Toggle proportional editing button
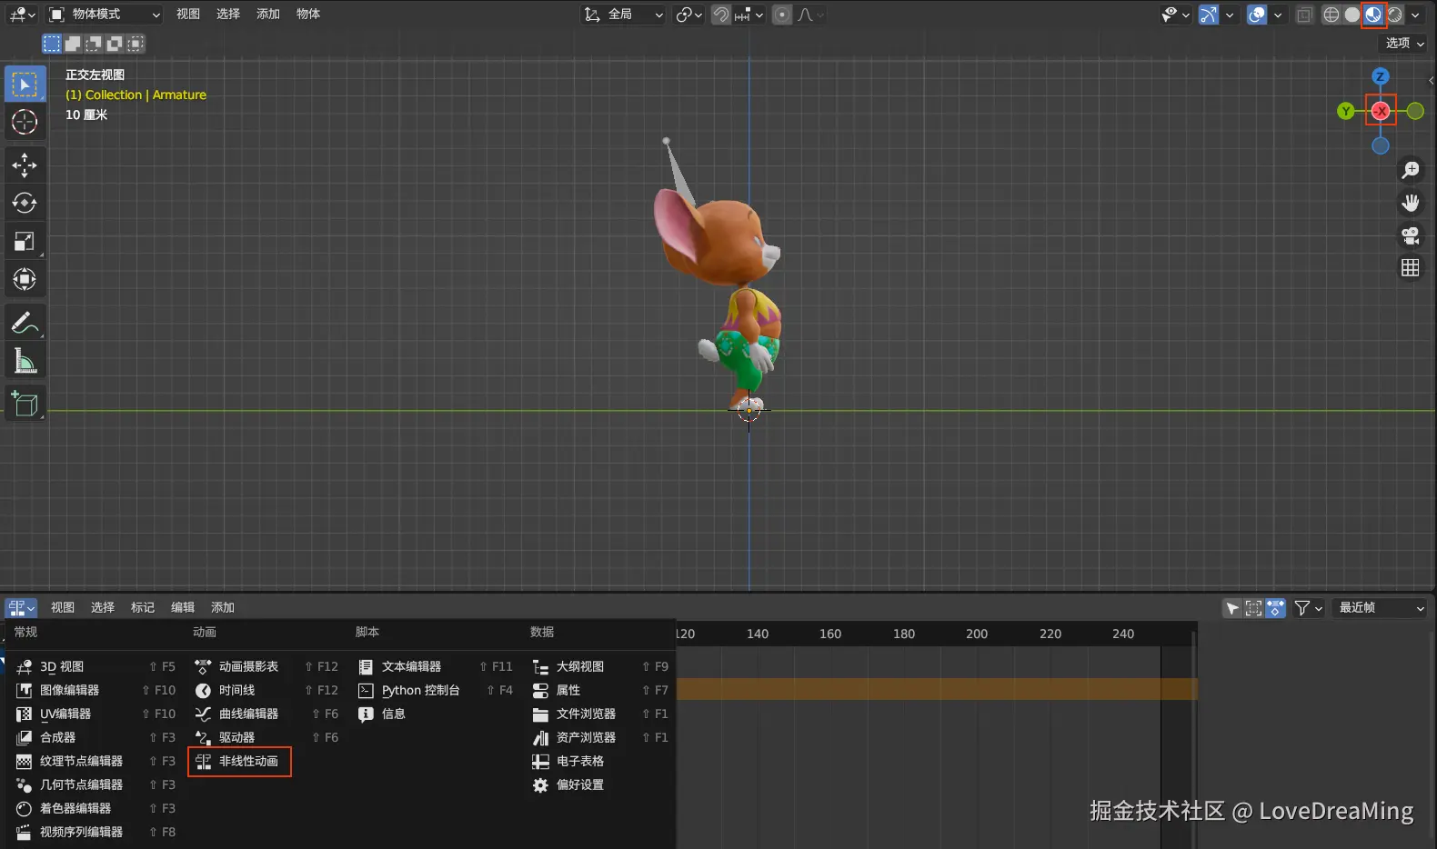The width and height of the screenshot is (1437, 849). tap(781, 15)
